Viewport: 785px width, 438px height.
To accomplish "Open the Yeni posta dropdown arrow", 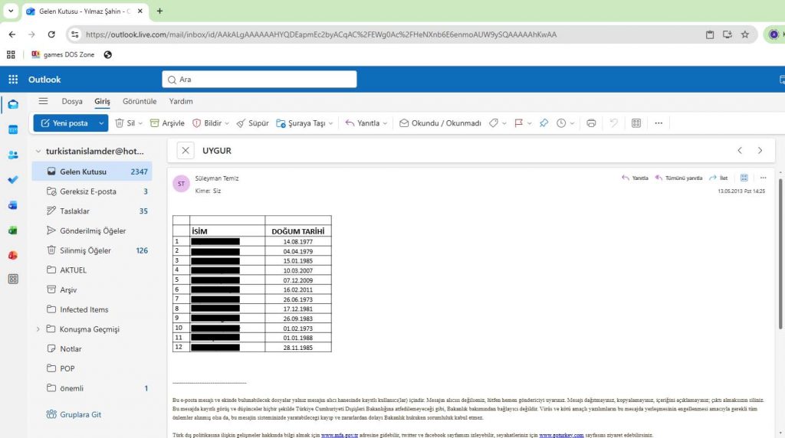I will coord(101,123).
